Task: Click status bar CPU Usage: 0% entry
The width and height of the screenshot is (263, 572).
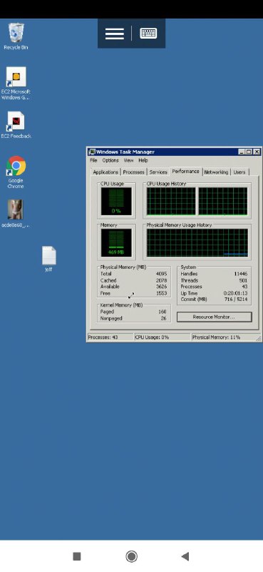Action: [x=163, y=337]
